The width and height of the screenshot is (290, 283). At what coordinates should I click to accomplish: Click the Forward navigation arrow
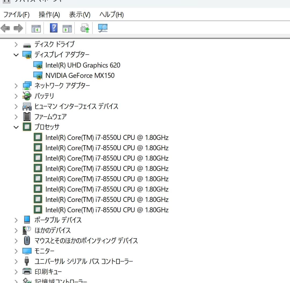[18, 28]
